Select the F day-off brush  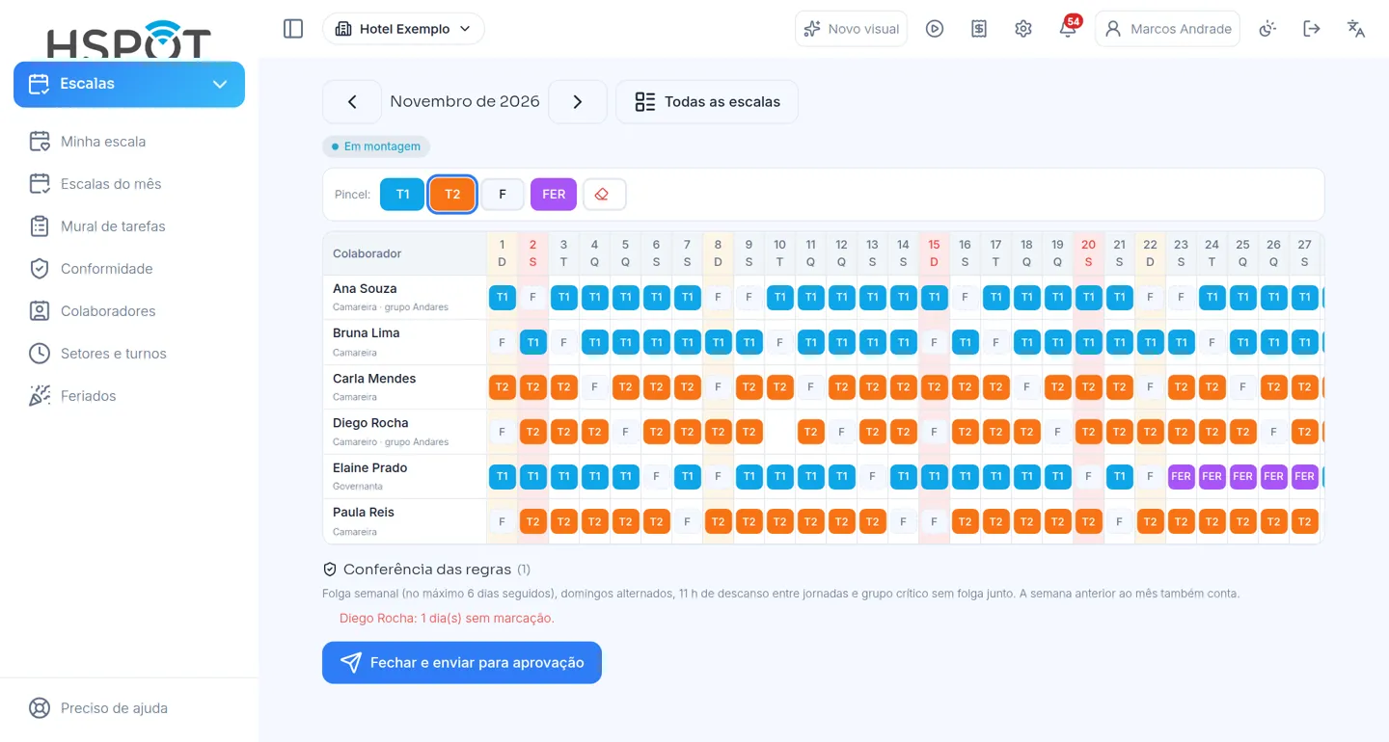pos(503,194)
